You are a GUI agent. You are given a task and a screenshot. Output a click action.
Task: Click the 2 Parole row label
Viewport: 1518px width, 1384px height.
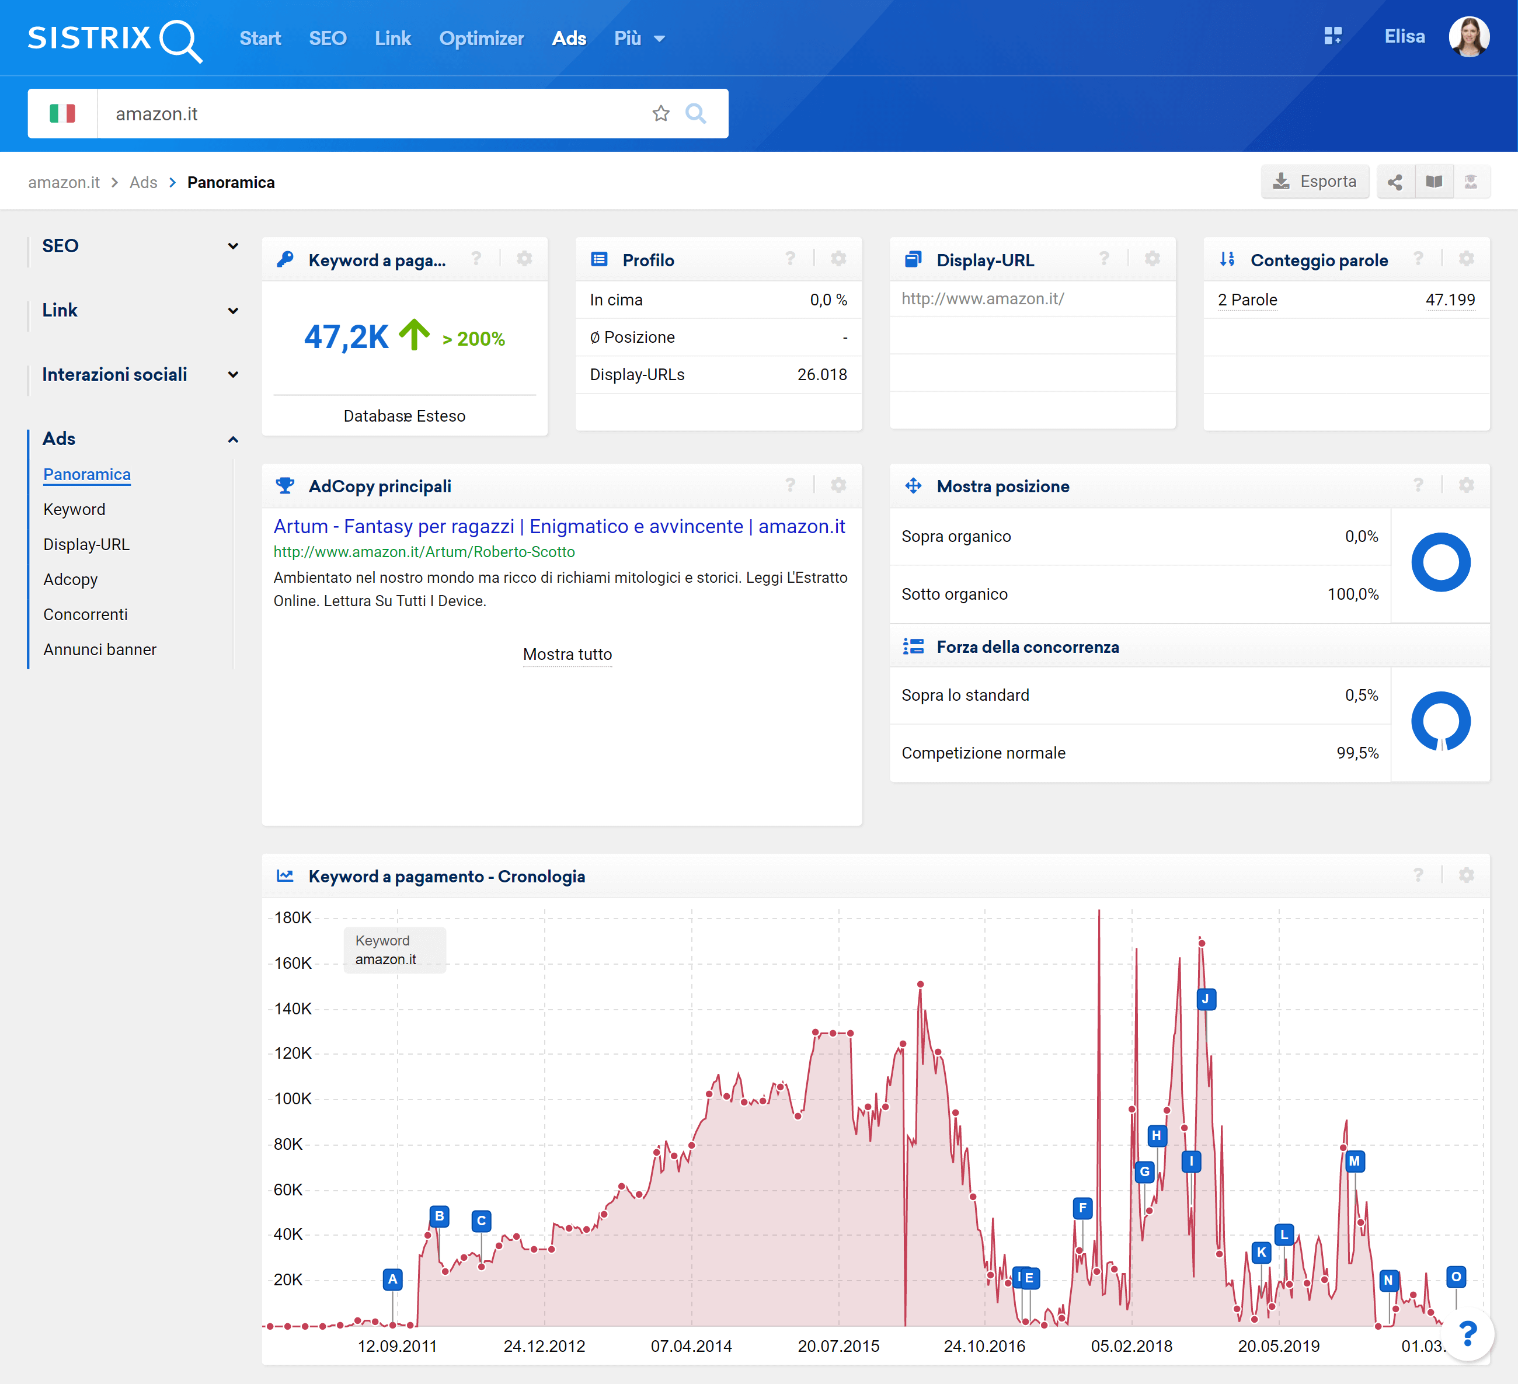(x=1247, y=300)
